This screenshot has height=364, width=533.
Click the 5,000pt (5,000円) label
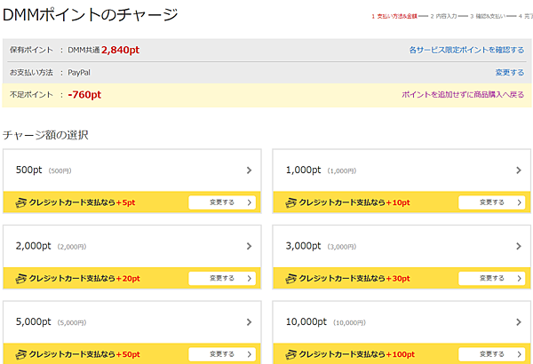(x=51, y=321)
